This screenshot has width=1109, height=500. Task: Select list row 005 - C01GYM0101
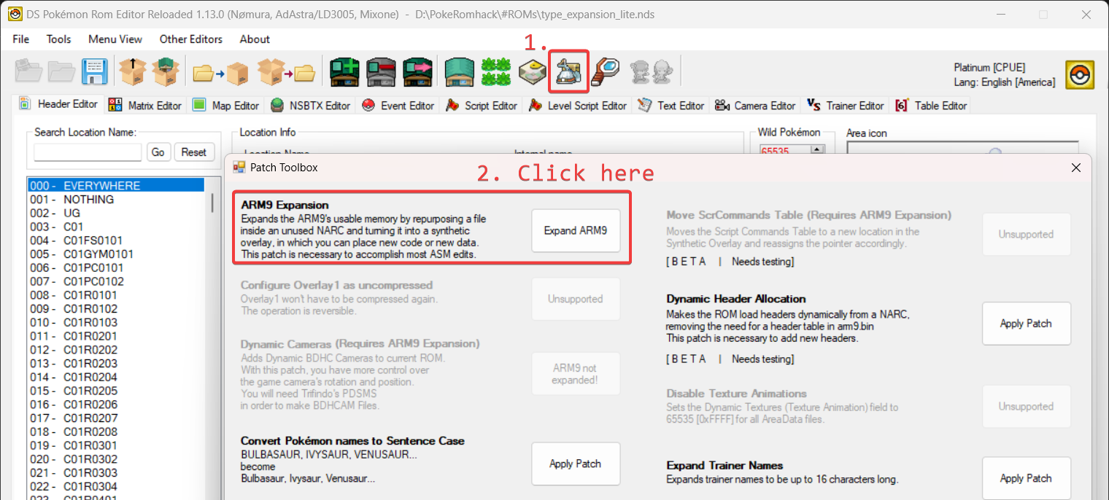tap(116, 254)
